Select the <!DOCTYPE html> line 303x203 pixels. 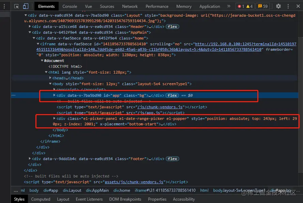65,66
